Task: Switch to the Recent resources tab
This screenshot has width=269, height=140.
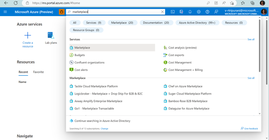Action: coord(23,72)
